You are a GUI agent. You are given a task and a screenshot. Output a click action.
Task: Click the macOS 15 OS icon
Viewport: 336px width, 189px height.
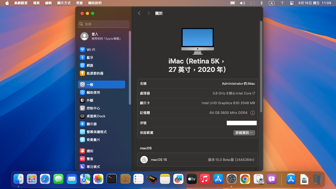144,160
